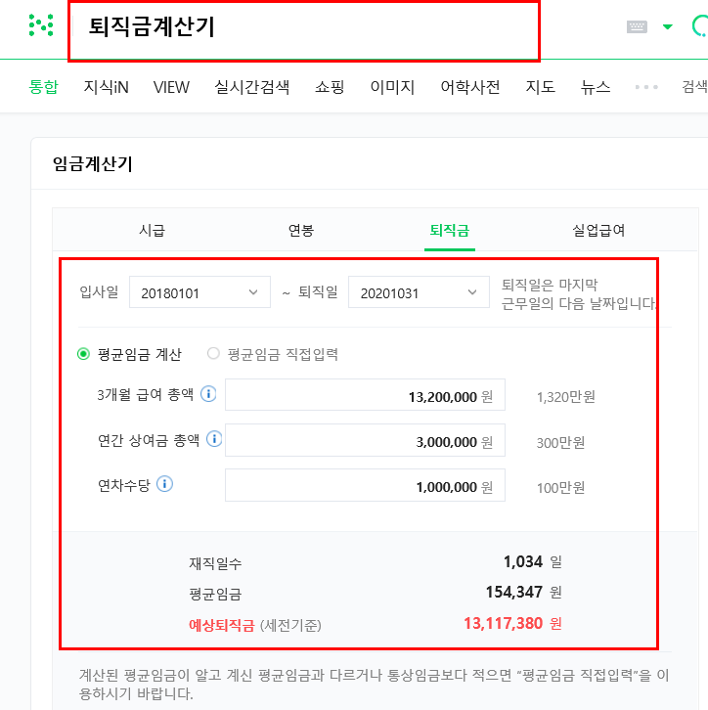Select the 연봉 calculator tab
Viewport: 708px width, 710px height.
301,230
